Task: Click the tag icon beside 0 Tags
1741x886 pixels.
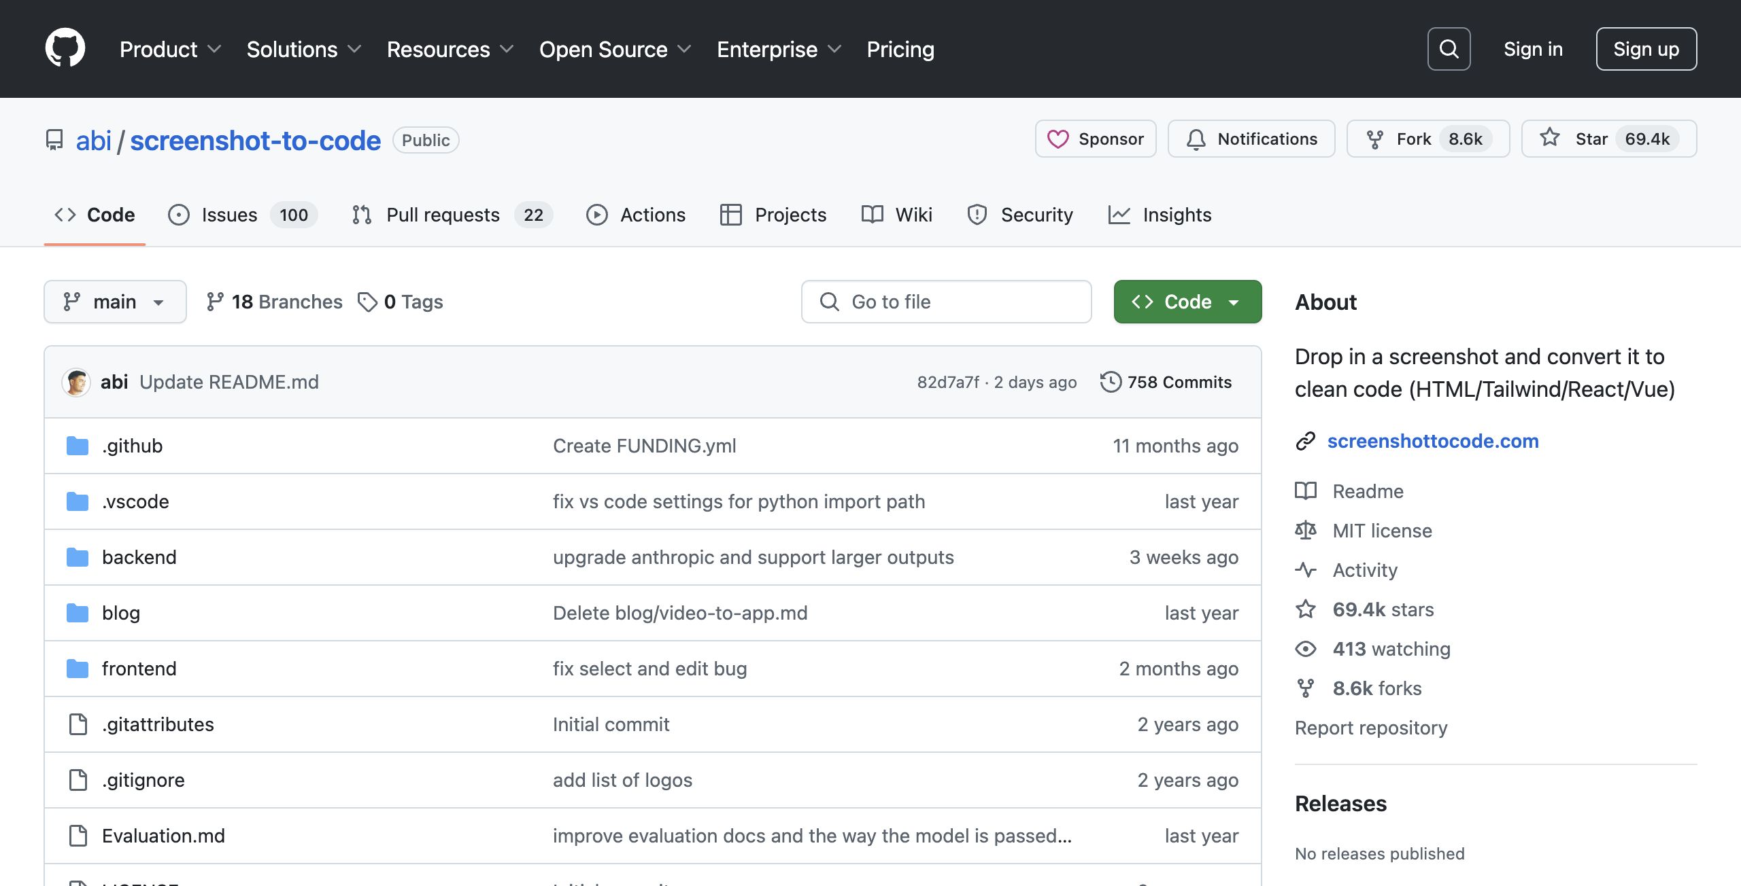Action: pos(367,302)
